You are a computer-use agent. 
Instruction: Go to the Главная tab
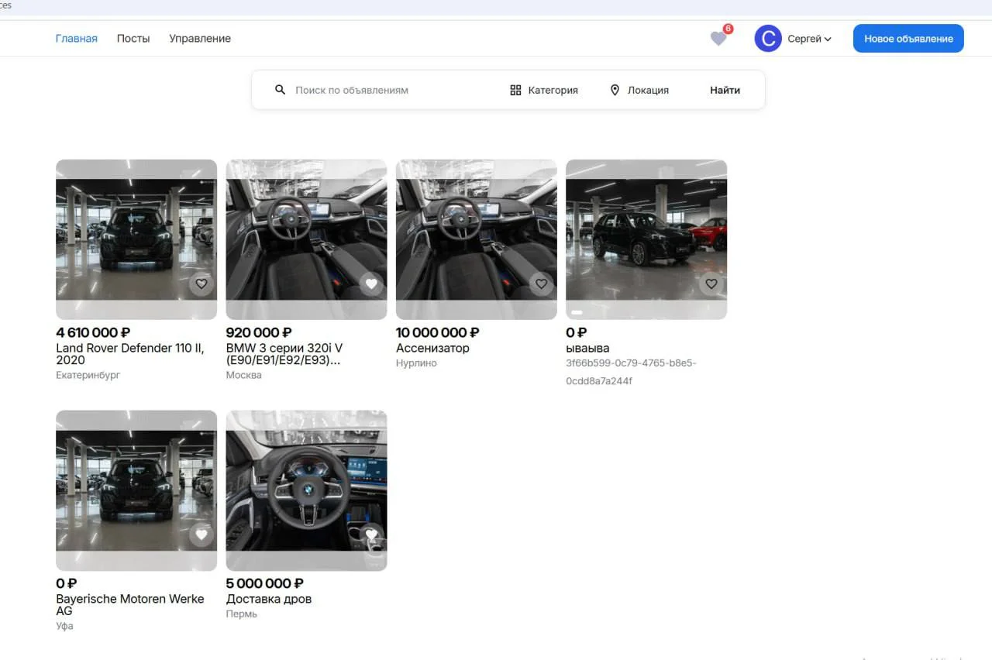(x=77, y=39)
